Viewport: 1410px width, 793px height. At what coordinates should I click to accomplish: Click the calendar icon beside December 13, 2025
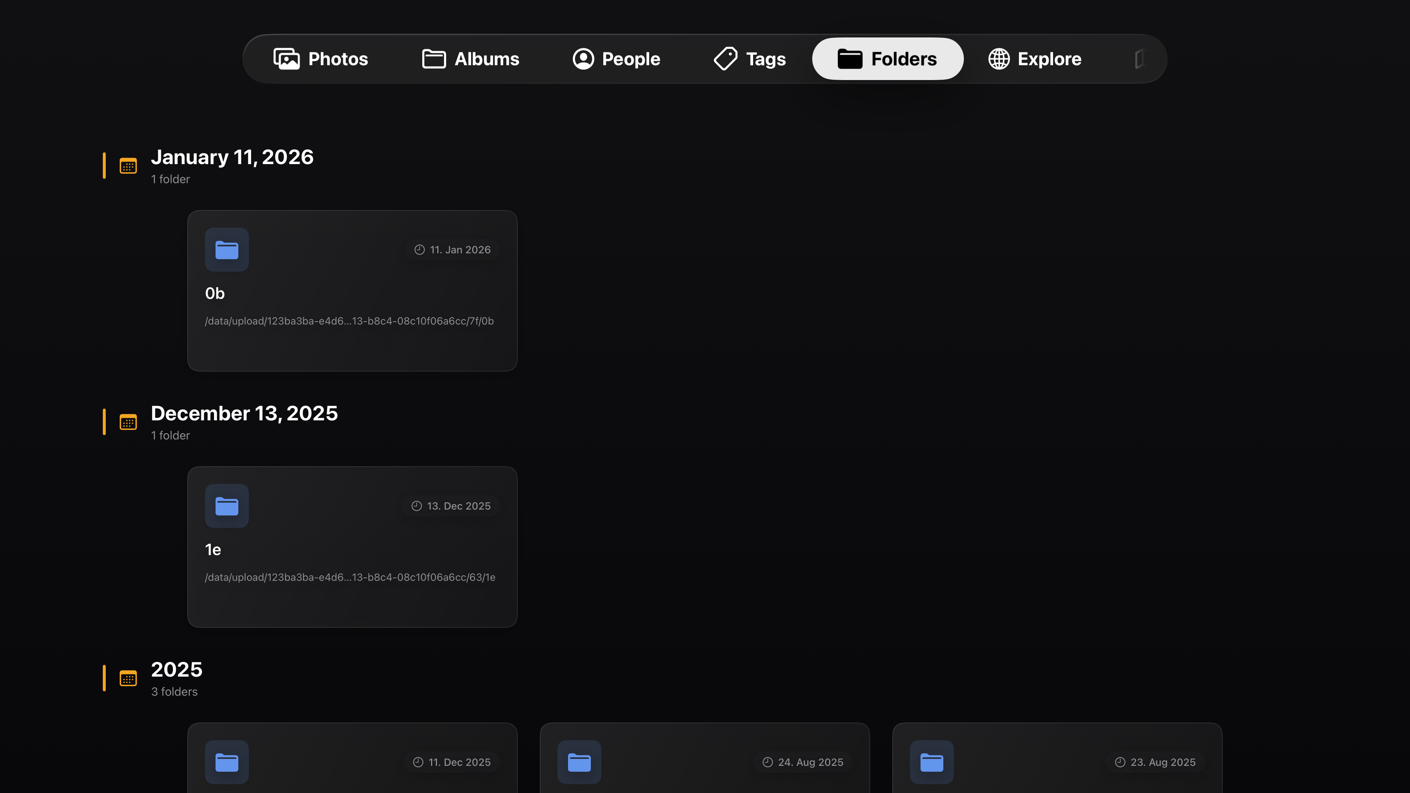click(x=128, y=422)
